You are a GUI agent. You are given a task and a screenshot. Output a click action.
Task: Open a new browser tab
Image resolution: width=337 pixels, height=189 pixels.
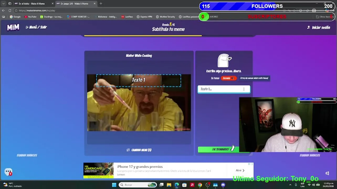click(x=101, y=4)
